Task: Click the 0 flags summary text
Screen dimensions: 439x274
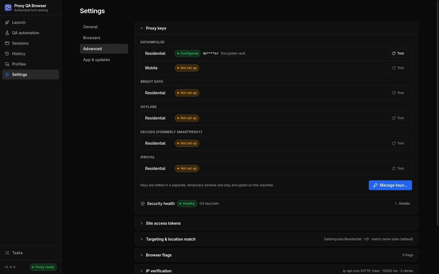Action: click(408, 255)
